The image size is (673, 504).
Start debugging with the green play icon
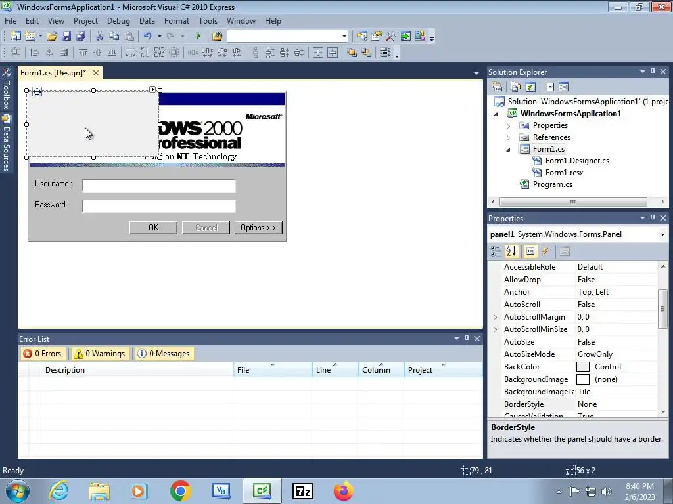coord(198,37)
